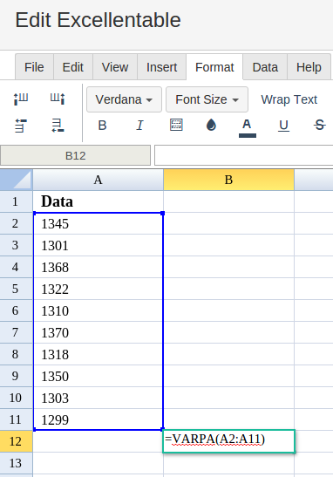Apply Strikethrough formatting icon
The height and width of the screenshot is (477, 333).
pos(319,125)
